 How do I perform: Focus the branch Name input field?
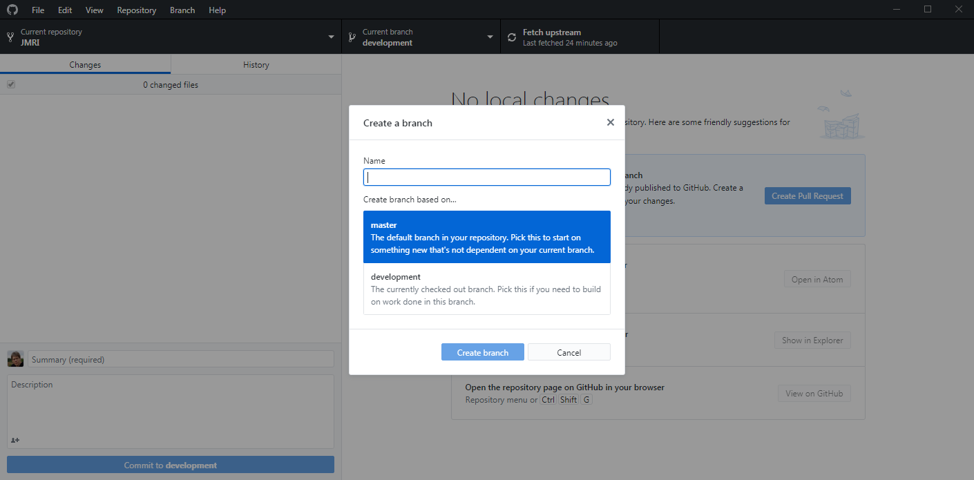pos(486,177)
